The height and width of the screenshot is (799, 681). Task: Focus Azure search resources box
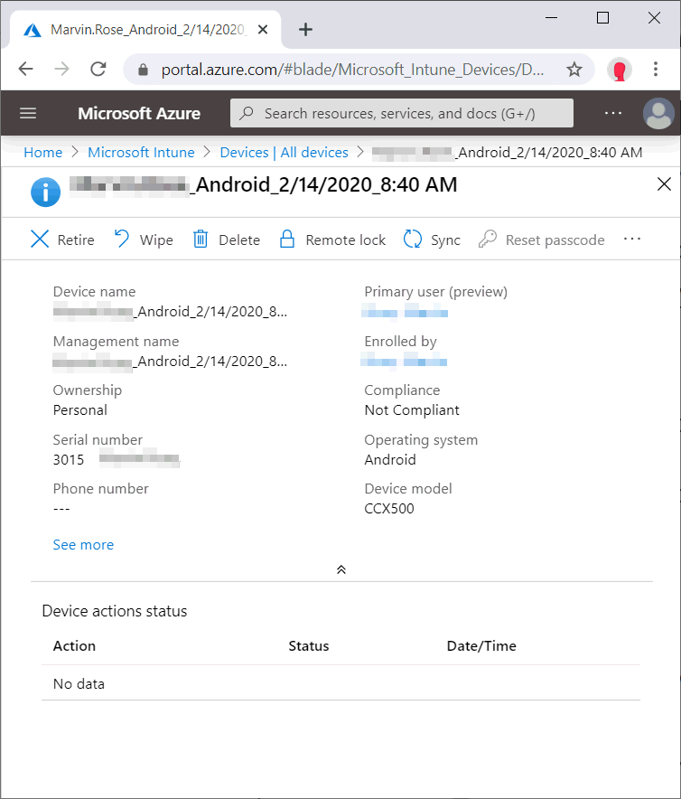tap(401, 113)
